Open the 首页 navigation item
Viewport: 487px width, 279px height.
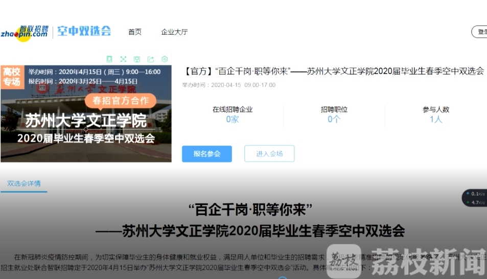pos(135,32)
